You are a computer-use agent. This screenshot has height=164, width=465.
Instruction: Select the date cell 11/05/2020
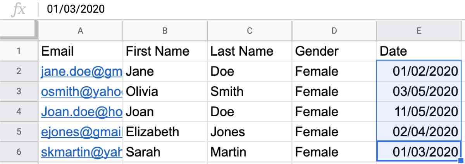pos(418,112)
